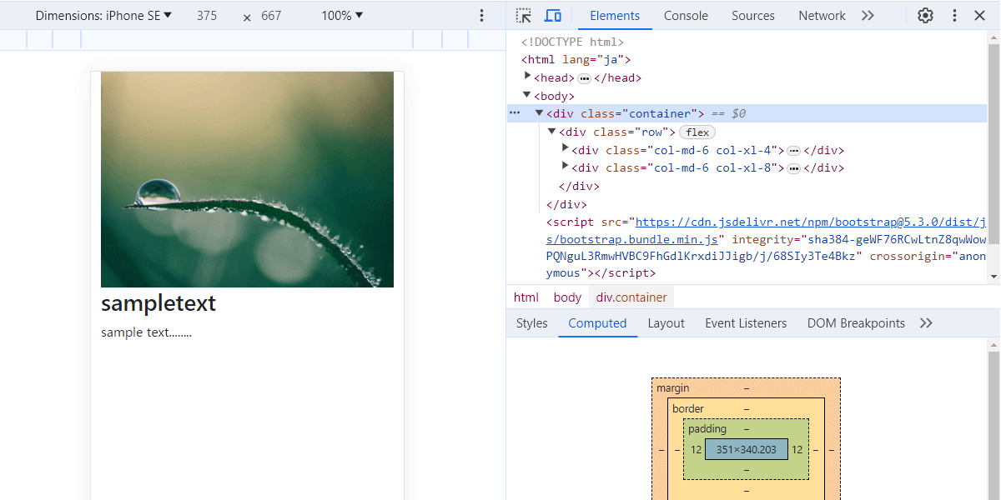Click the ellipsis badge in the col-xl-4 div
The width and height of the screenshot is (1001, 500).
point(793,151)
